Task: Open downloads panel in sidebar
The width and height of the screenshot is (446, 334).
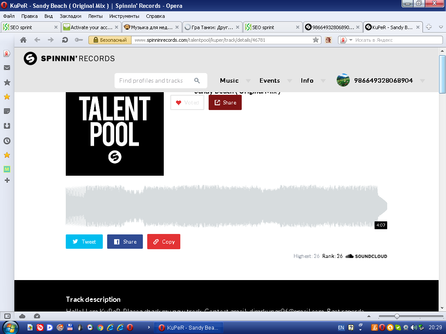Action: (x=7, y=126)
